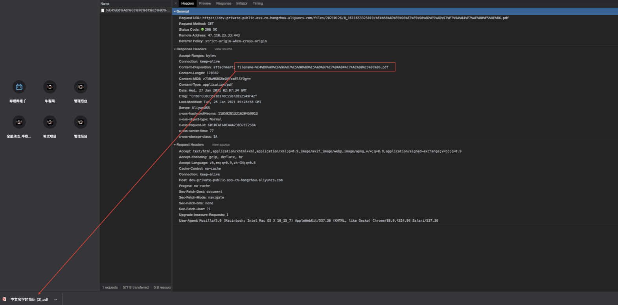618x305 pixels.
Task: Open the 牛客网 shortcut icon
Action: coord(50,87)
